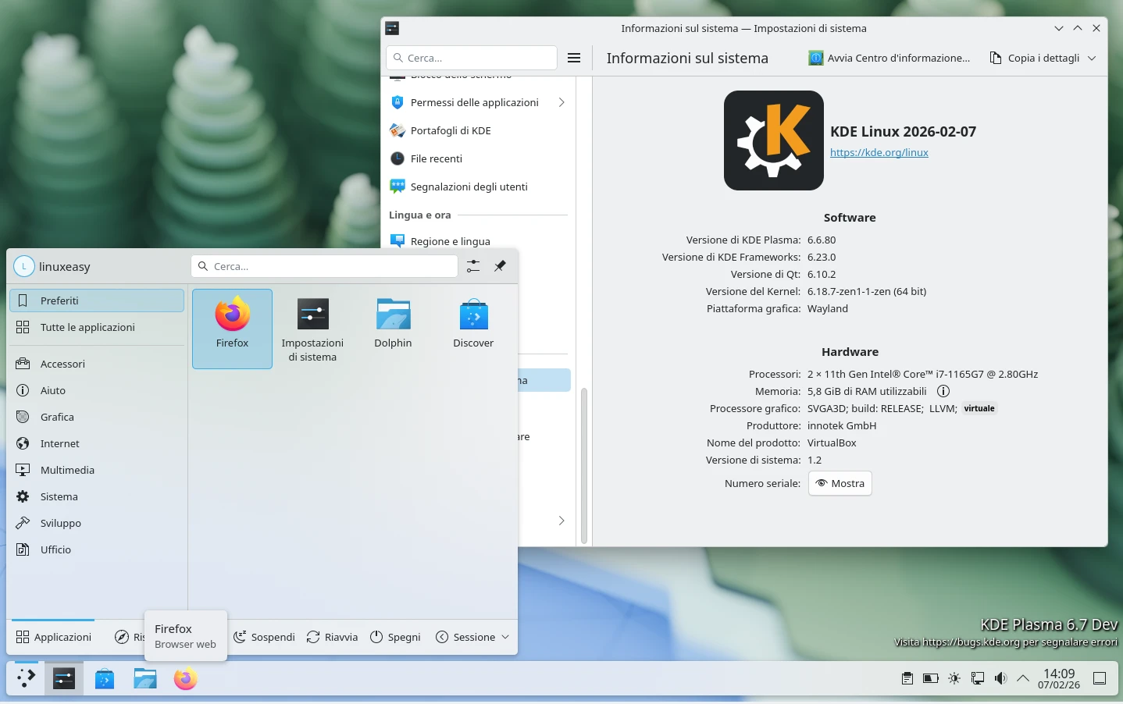Open Discover from the taskbar
Viewport: 1123px width, 704px height.
click(x=105, y=678)
